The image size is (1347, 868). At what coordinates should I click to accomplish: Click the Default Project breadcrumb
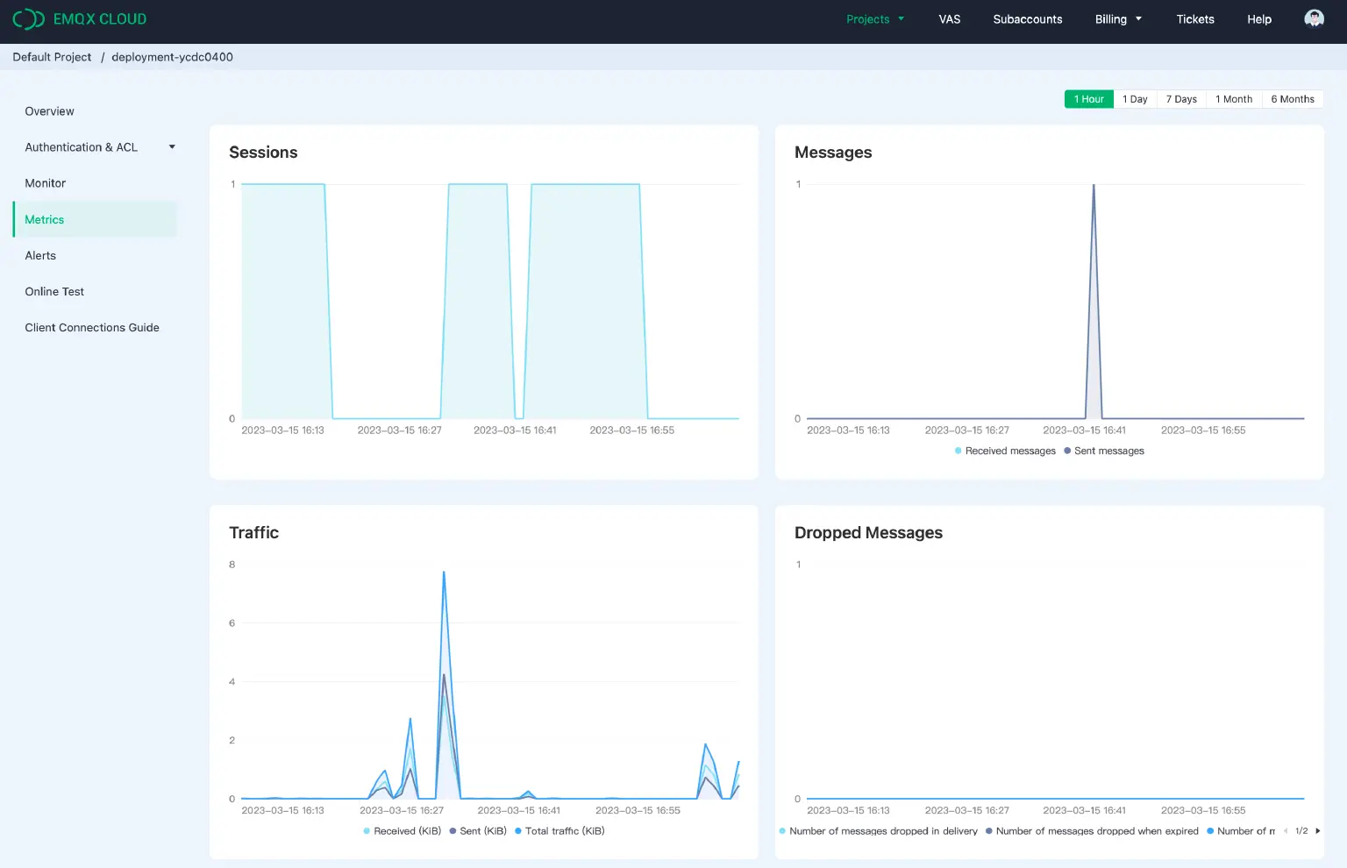point(52,56)
